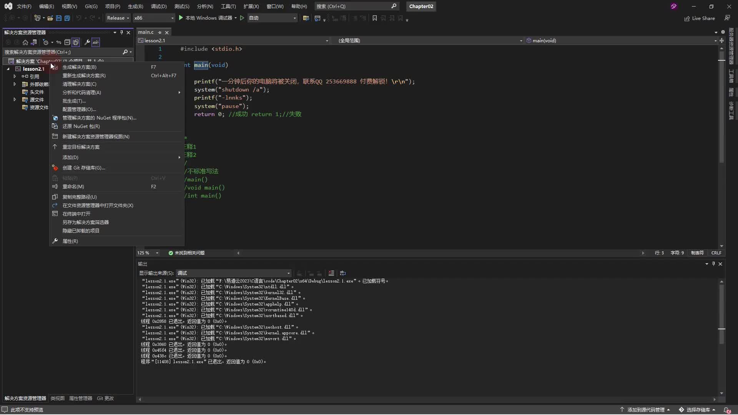738x415 pixels.
Task: Collapse all in Solution Explorer
Action: (67, 42)
